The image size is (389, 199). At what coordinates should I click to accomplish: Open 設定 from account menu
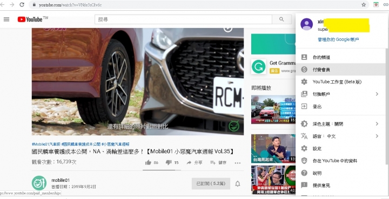point(341,148)
